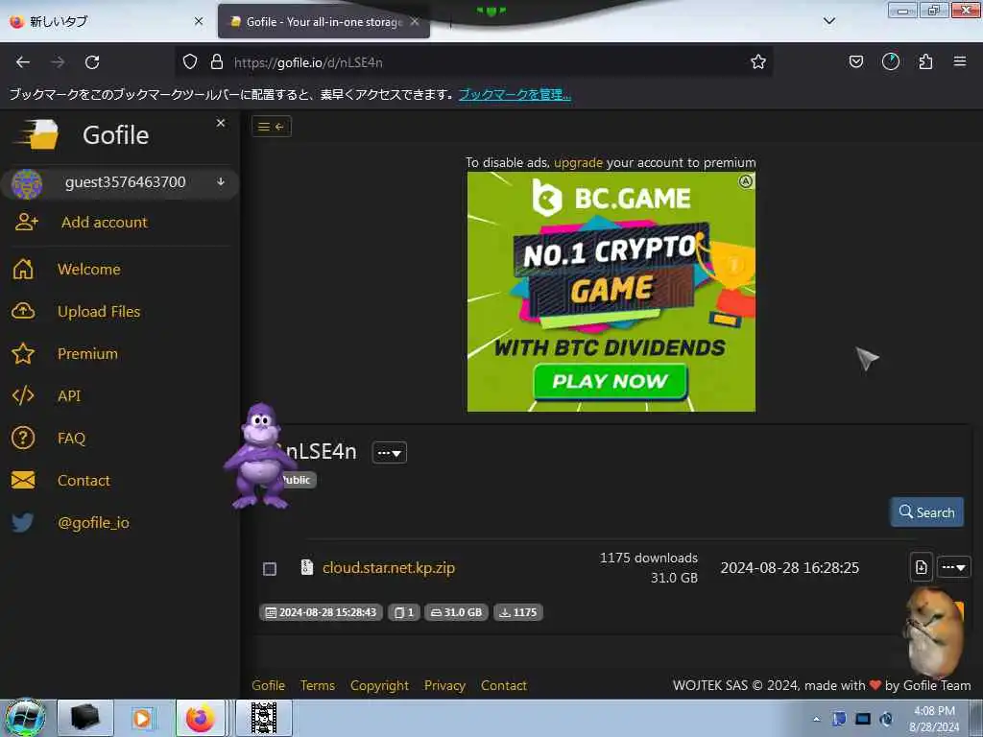Screen dimensions: 983x737
Task: Click the Gofile logo icon
Action: click(37, 134)
